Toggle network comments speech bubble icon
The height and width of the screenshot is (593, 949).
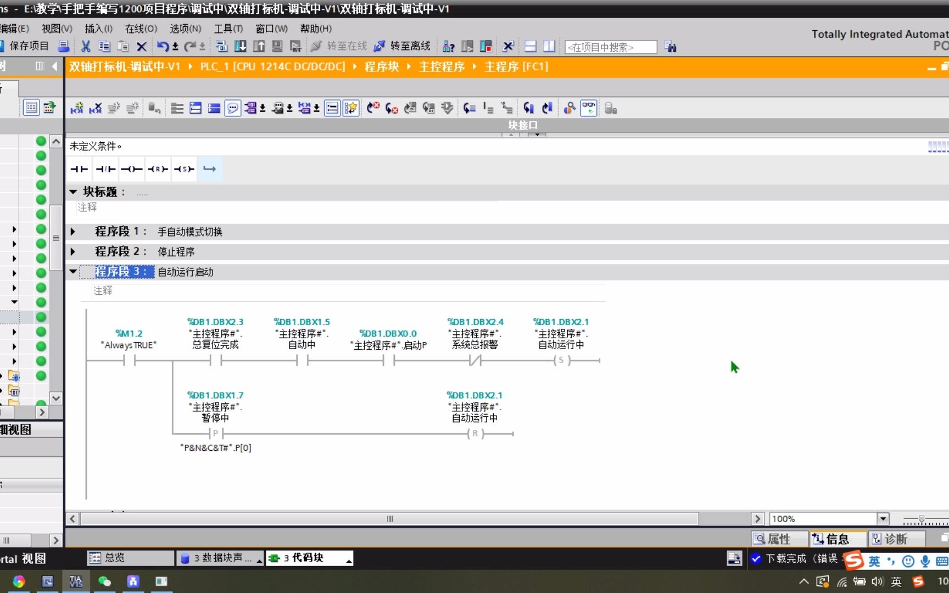pyautogui.click(x=233, y=108)
